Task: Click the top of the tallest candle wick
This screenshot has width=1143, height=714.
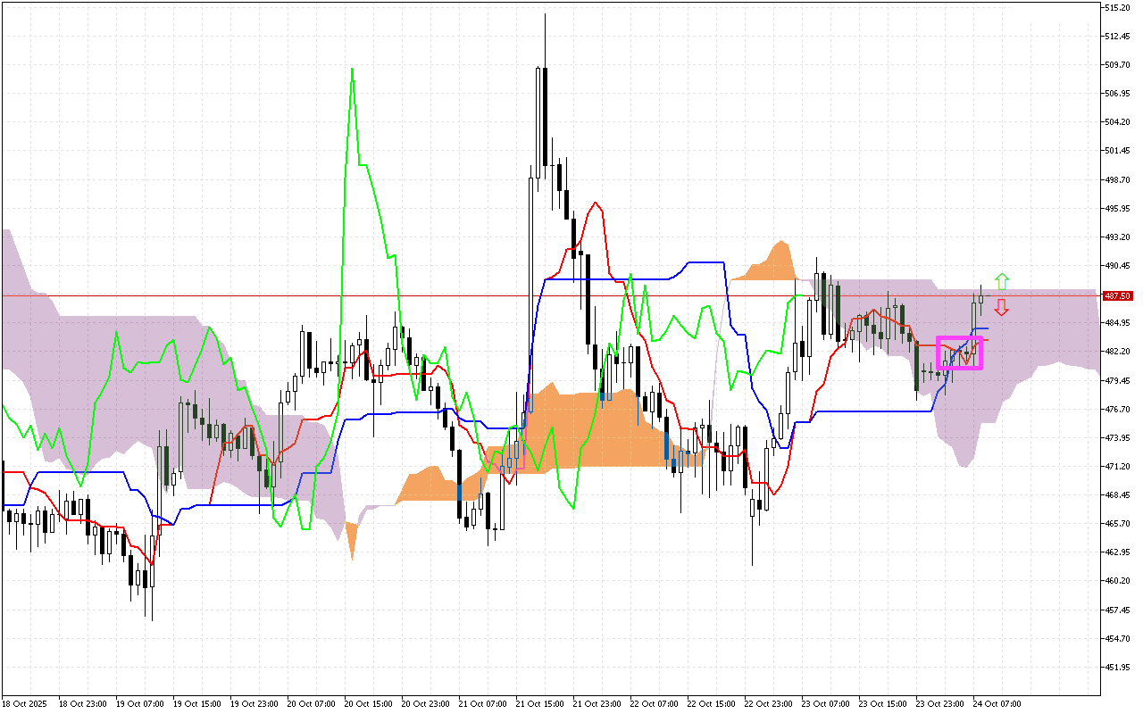Action: pyautogui.click(x=545, y=14)
